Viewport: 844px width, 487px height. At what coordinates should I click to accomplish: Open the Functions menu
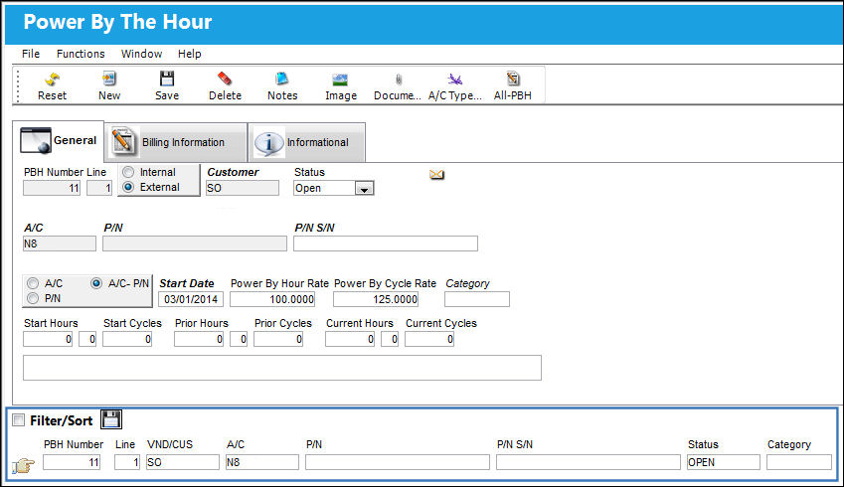pos(81,54)
